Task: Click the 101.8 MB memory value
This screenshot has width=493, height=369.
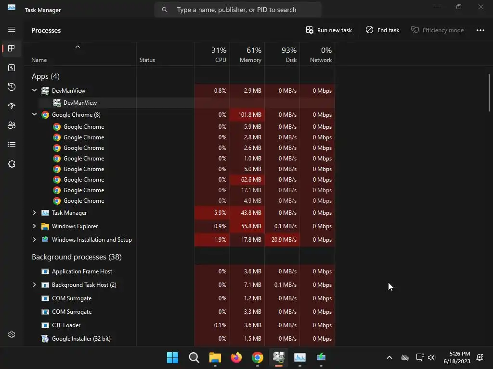Action: pyautogui.click(x=250, y=114)
